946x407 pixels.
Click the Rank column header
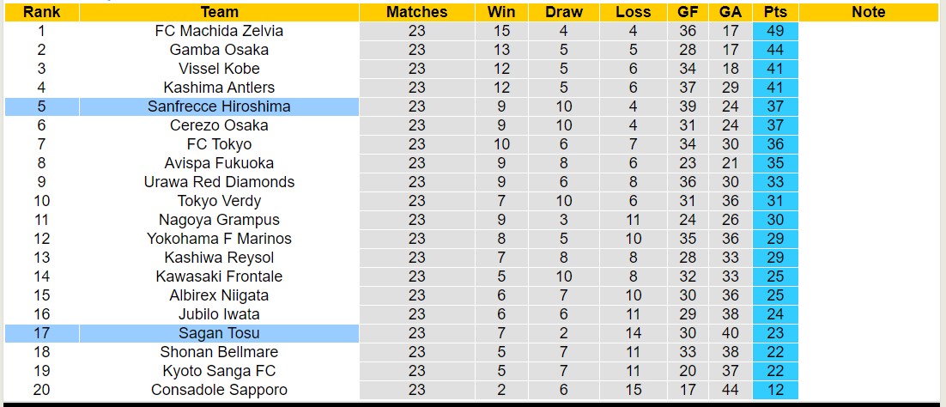pos(41,12)
